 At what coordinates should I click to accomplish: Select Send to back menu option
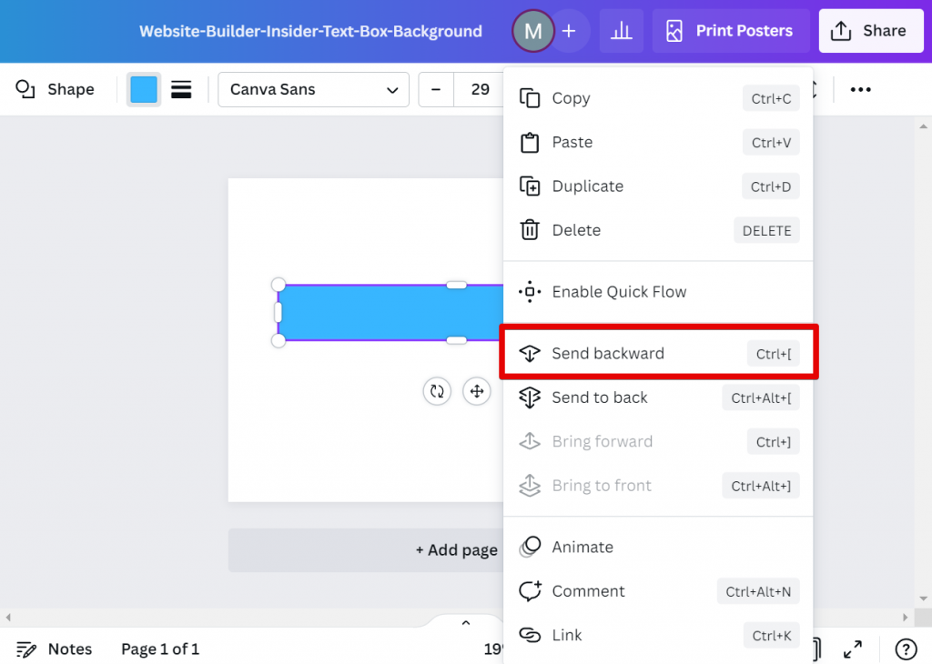pyautogui.click(x=599, y=397)
